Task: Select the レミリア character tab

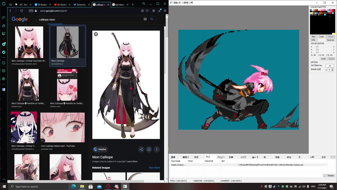Action: (243, 157)
